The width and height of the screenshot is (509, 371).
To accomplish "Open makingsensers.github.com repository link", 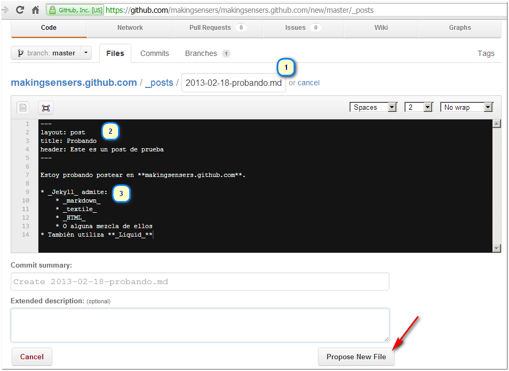I will pos(74,83).
